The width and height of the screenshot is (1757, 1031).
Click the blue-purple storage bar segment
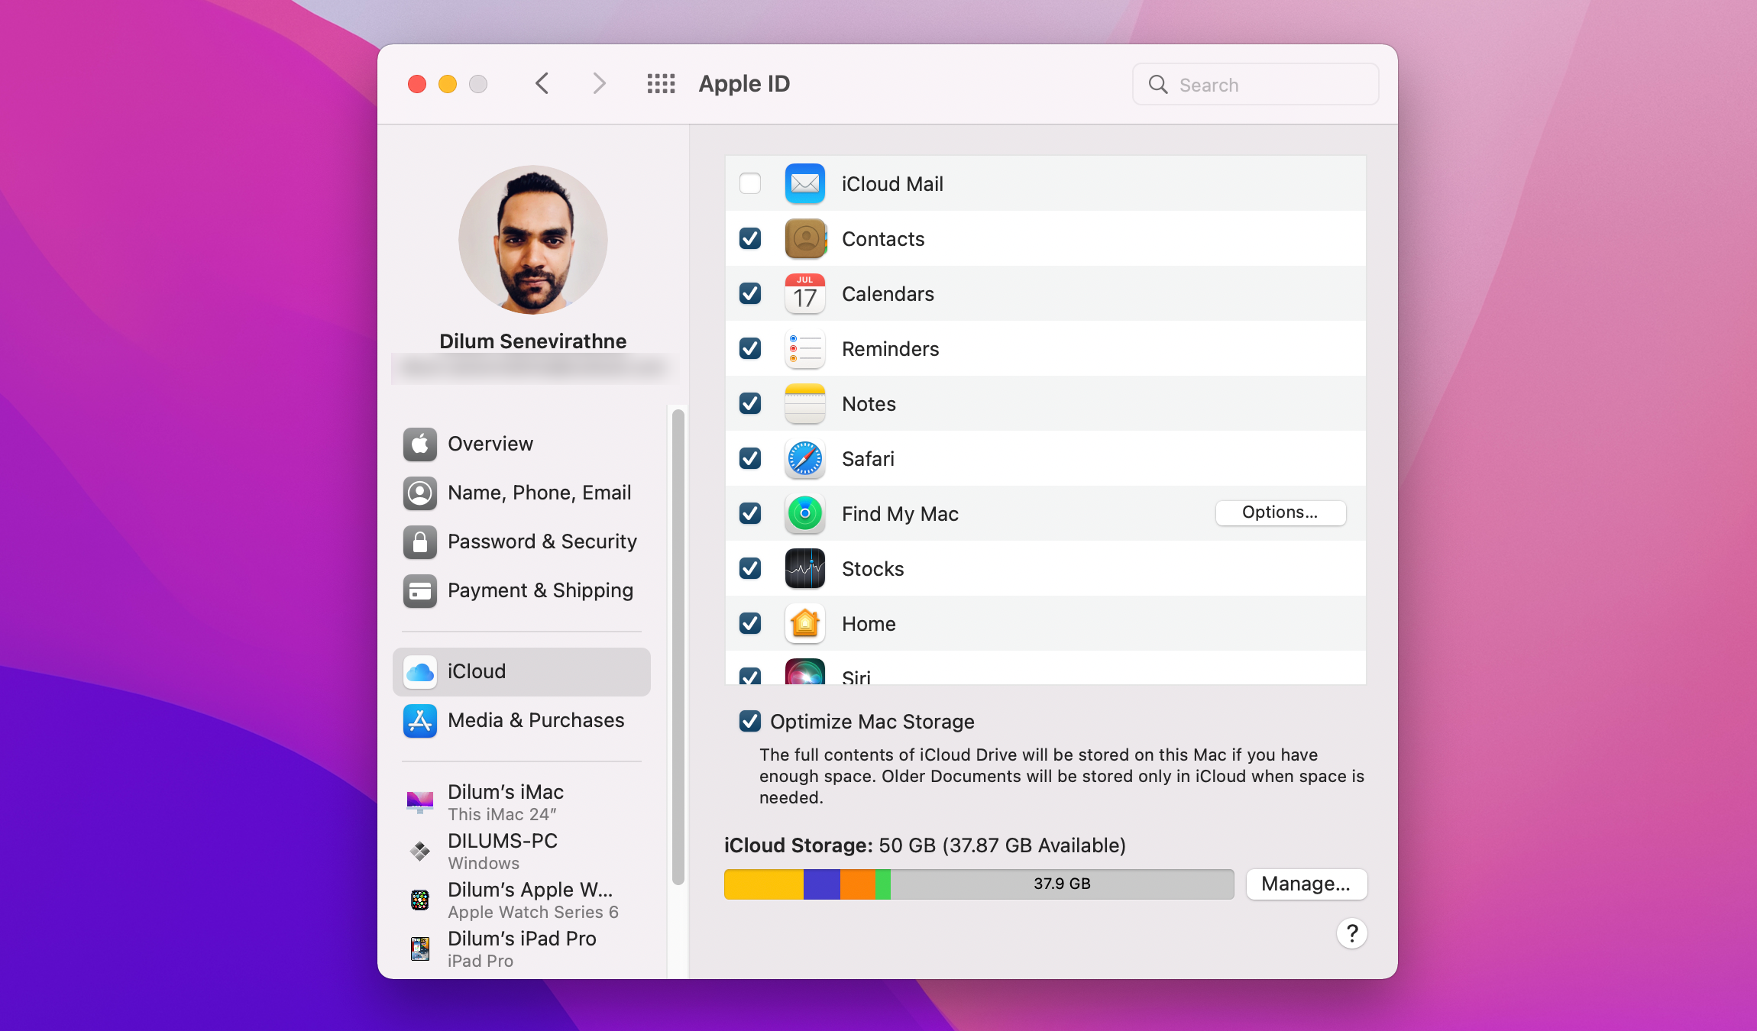coord(822,884)
